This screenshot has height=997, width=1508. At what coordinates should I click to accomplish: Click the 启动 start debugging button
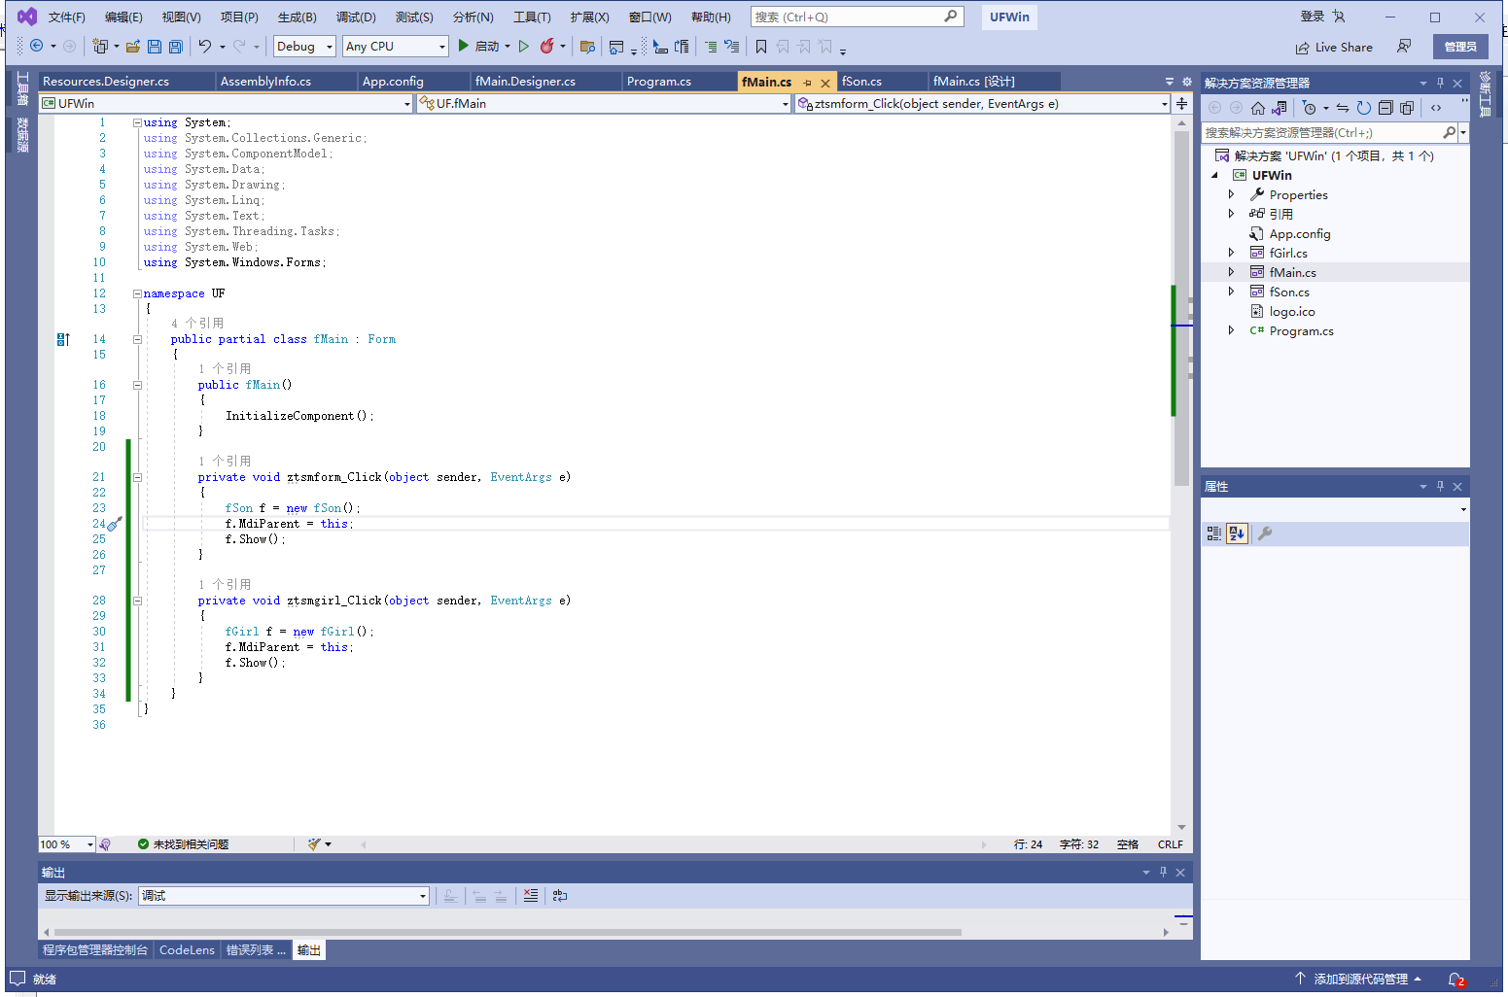pyautogui.click(x=478, y=46)
